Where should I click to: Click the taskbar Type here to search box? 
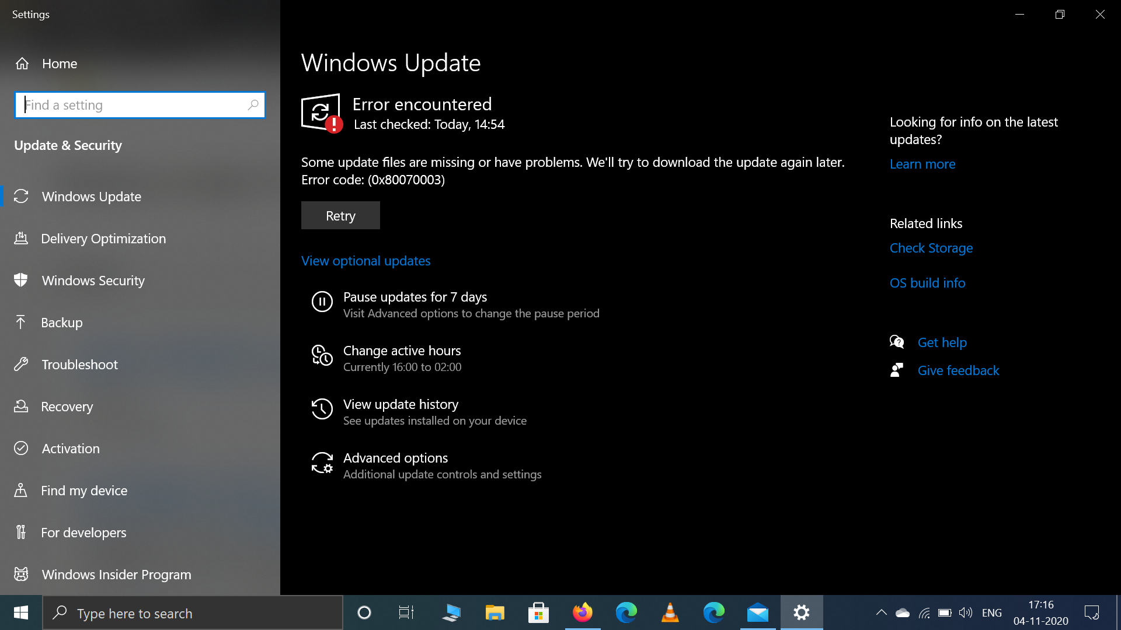click(x=193, y=612)
